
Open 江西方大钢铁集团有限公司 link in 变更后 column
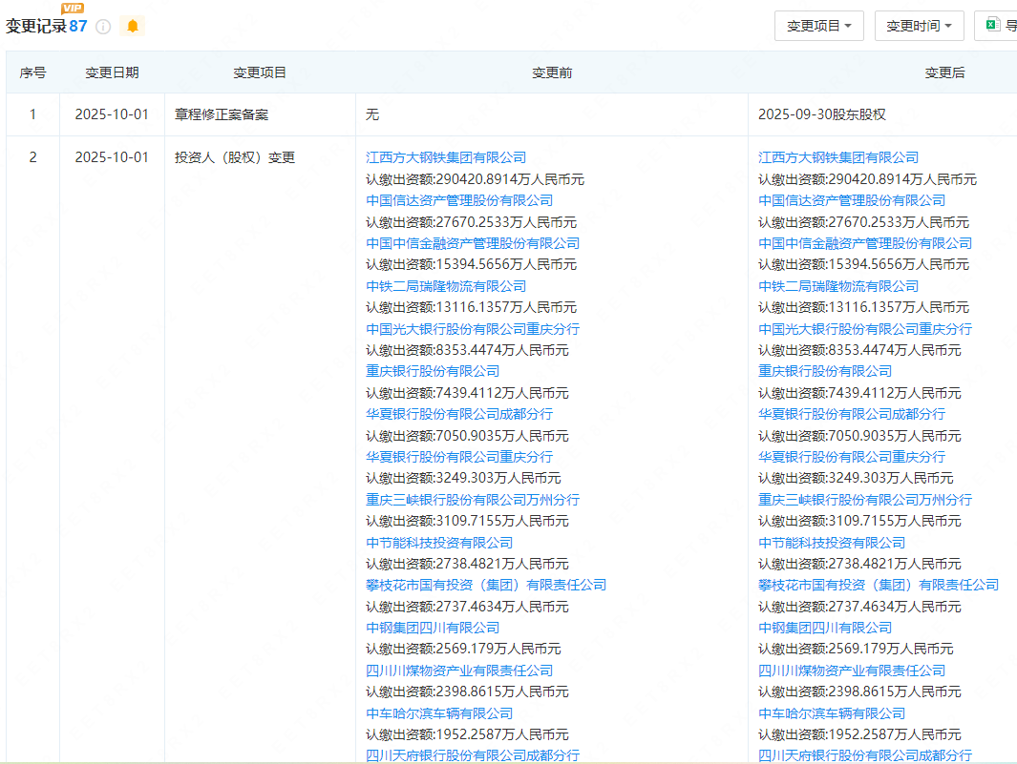pos(838,157)
